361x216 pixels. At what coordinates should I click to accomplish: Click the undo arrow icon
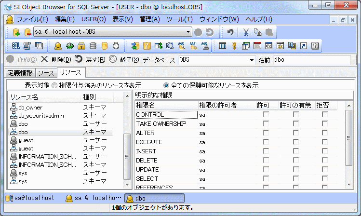(230, 32)
